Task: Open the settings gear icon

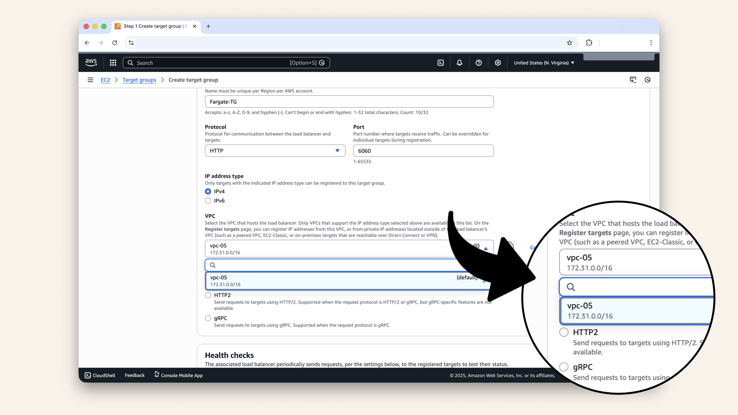Action: click(x=498, y=63)
